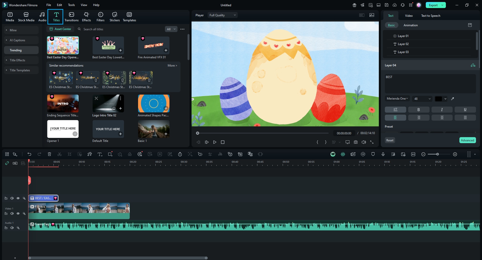Click the AI text edit icon beside Layer 04

click(473, 65)
